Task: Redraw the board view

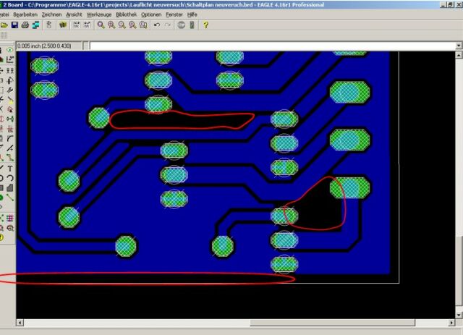Action: pos(132,25)
